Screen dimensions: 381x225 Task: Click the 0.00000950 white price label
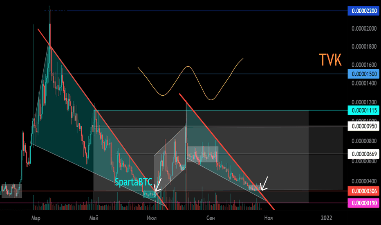click(x=363, y=126)
